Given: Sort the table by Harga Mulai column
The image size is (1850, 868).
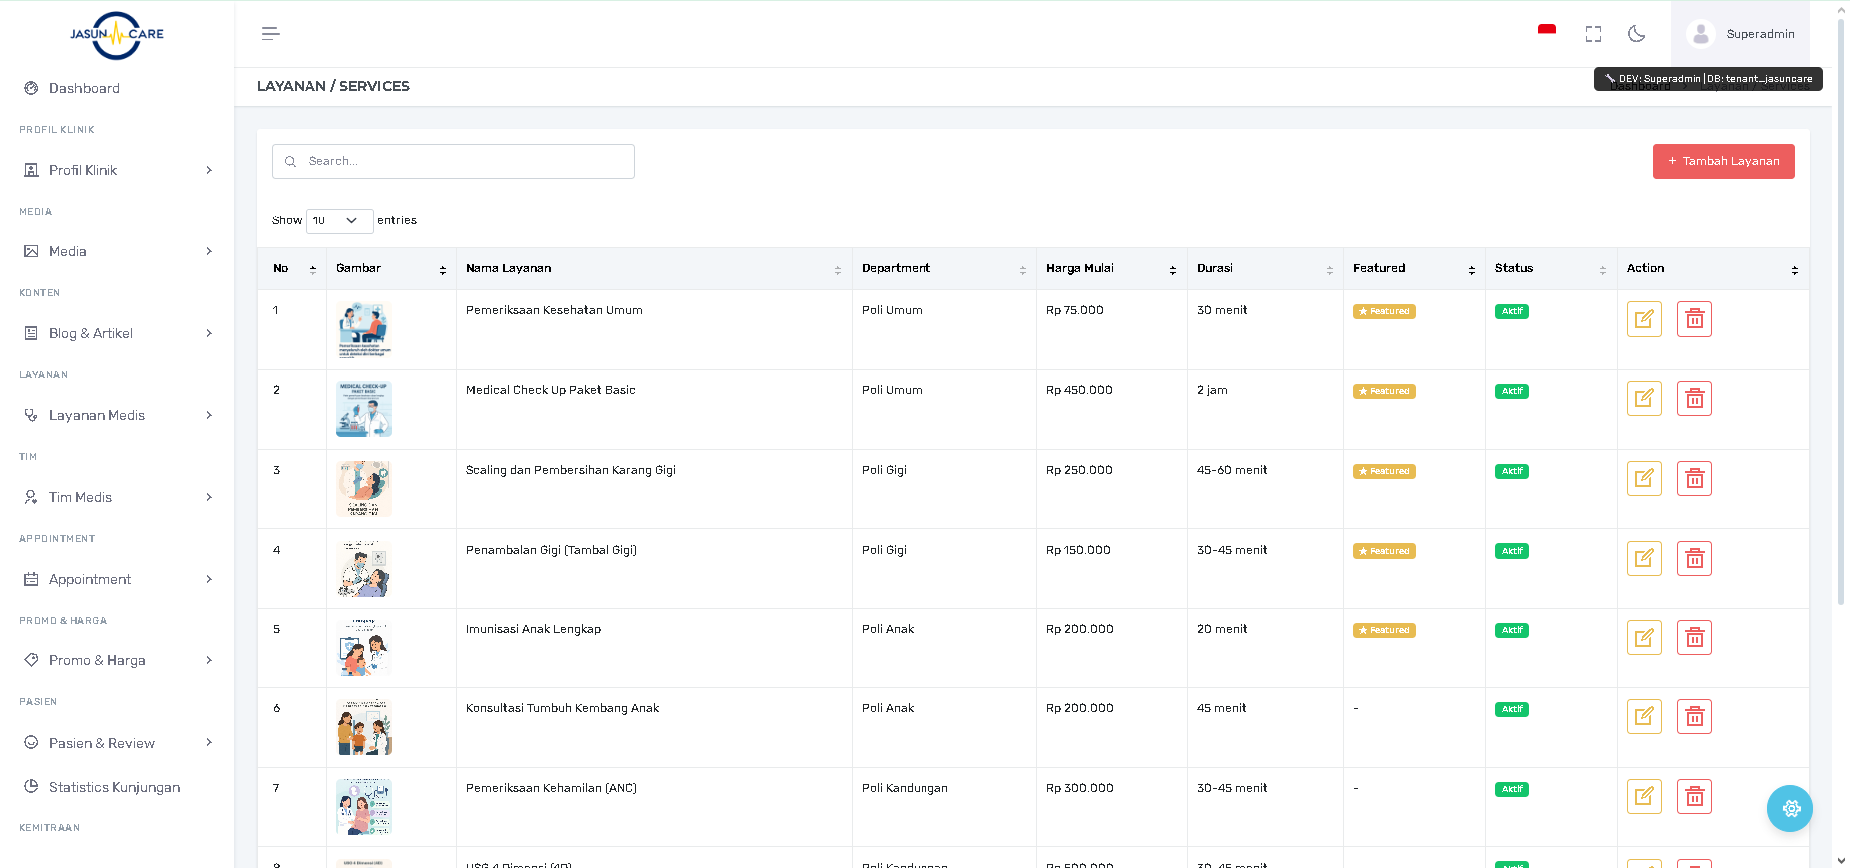Looking at the screenshot, I should [1110, 269].
